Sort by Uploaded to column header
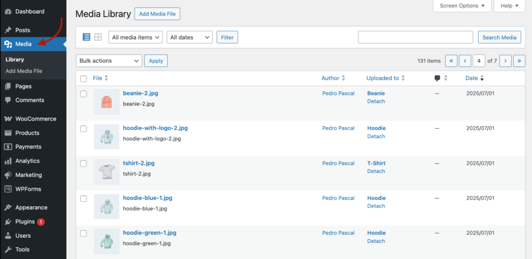 [x=386, y=78]
